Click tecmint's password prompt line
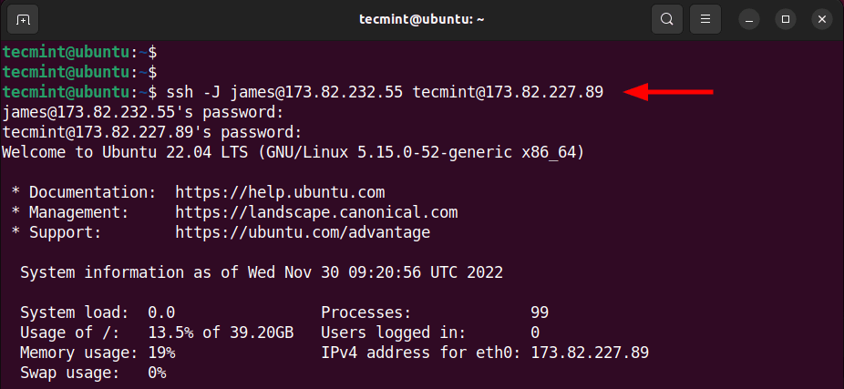Image resolution: width=844 pixels, height=389 pixels. (152, 133)
